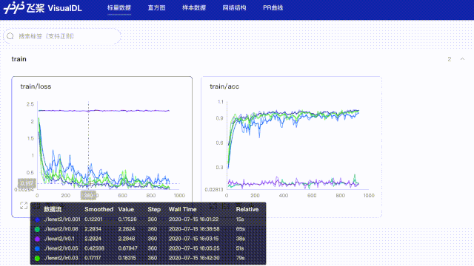Focus the tag search input field
The image size is (474, 266).
click(62, 36)
